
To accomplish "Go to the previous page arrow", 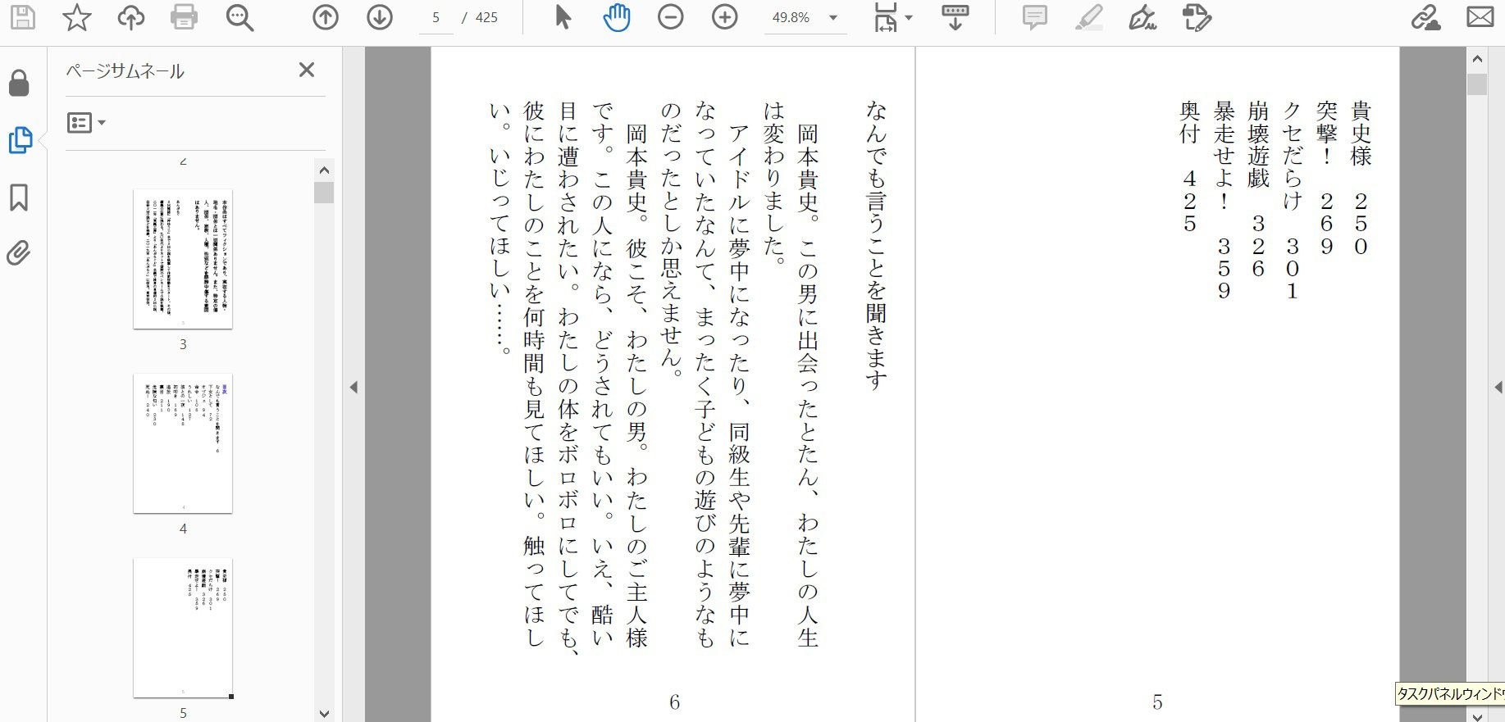I will click(326, 17).
